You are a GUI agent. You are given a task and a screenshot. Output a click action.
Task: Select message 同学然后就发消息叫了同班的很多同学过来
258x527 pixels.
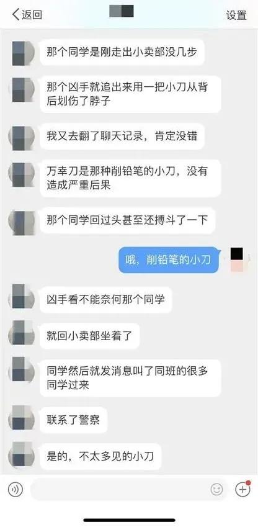coord(130,378)
